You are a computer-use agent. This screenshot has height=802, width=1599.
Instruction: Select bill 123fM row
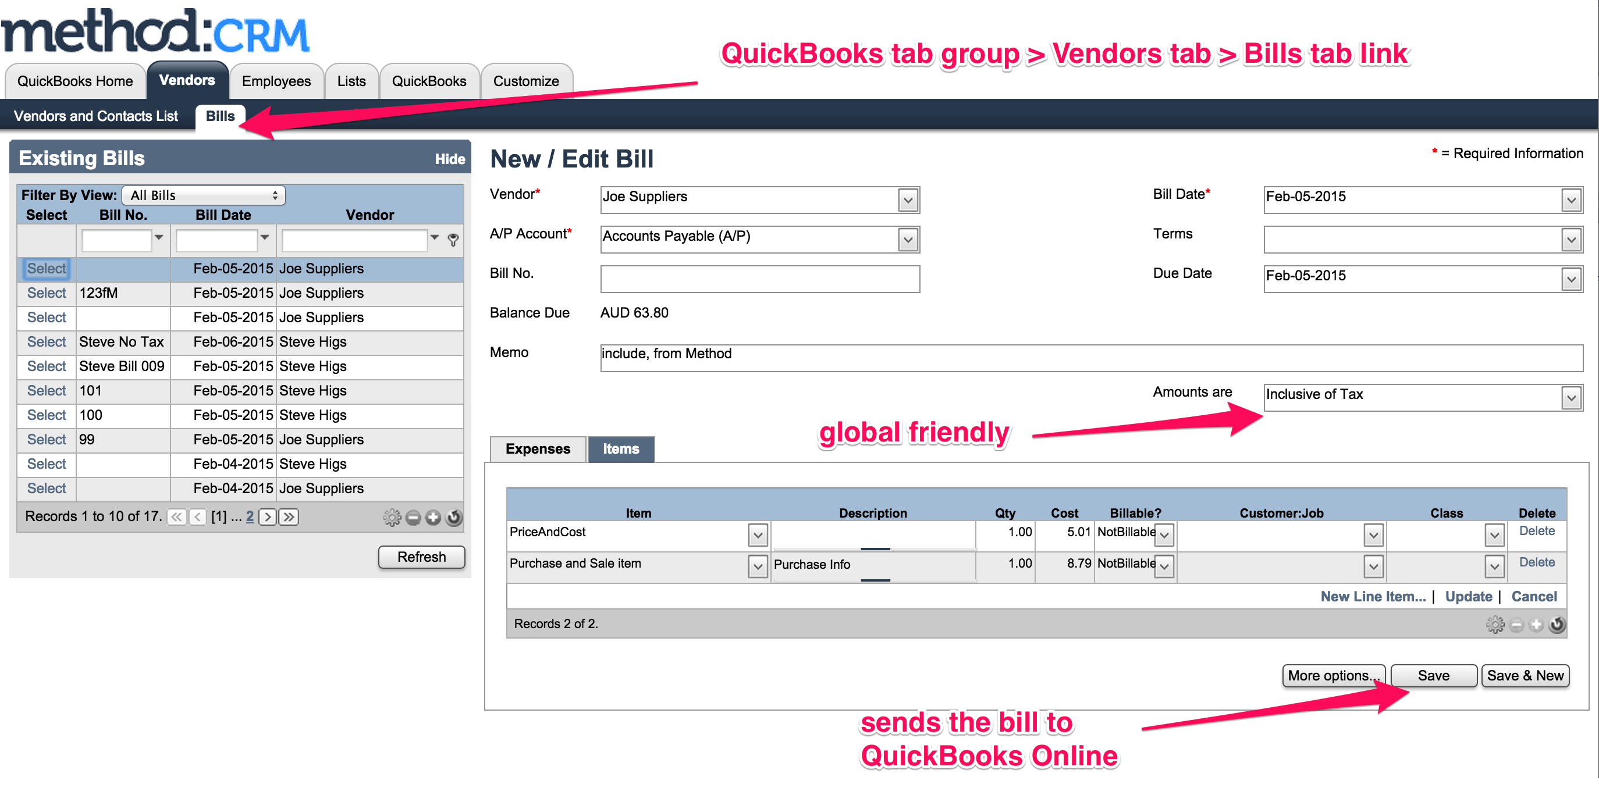point(46,293)
